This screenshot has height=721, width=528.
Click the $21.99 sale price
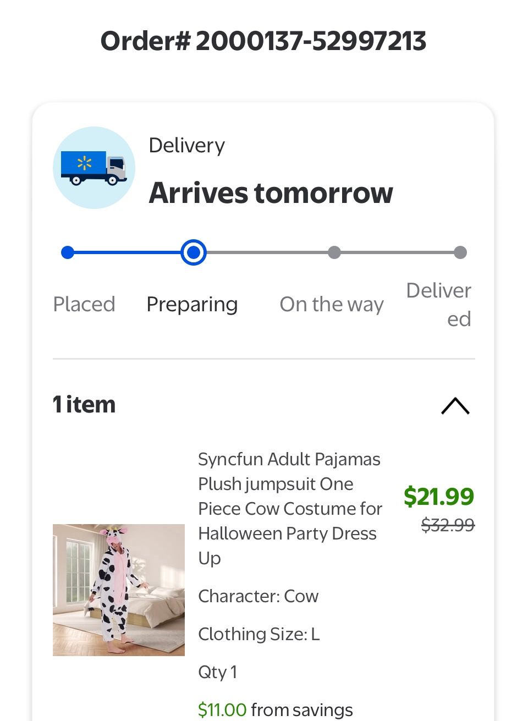(438, 496)
